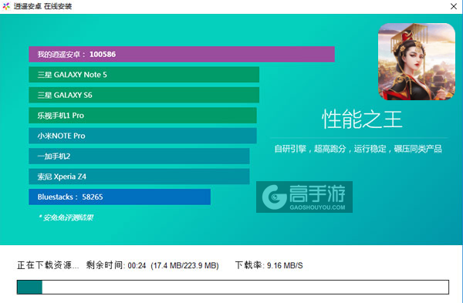Click the game character thumbnail image
The image size is (463, 303).
417,62
